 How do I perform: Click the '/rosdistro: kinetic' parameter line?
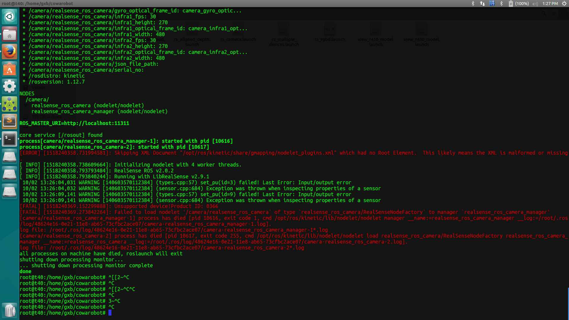54,76
